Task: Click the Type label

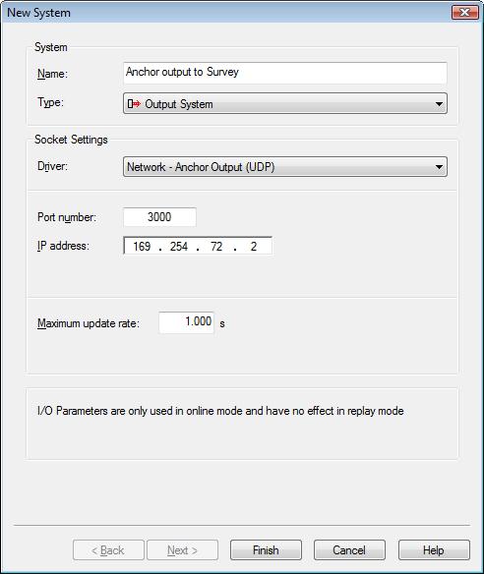Action: [50, 102]
